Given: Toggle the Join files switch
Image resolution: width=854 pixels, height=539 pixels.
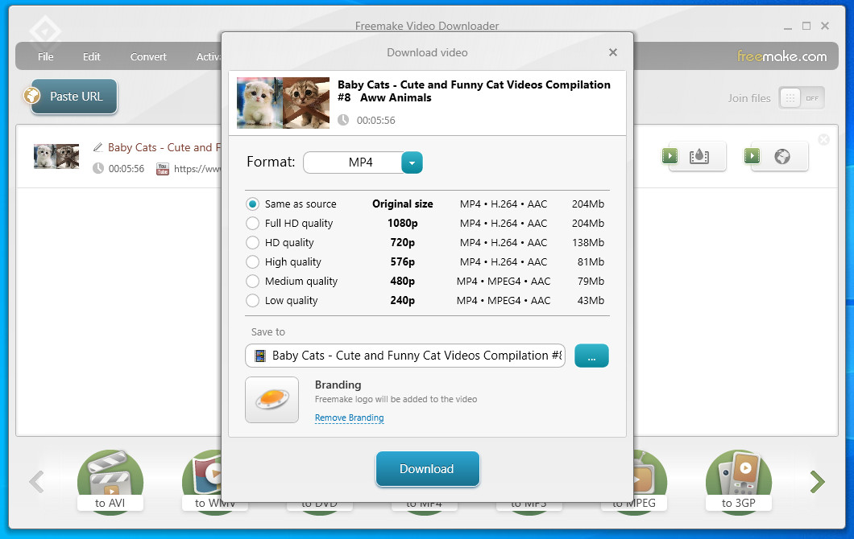Looking at the screenshot, I should tap(801, 98).
